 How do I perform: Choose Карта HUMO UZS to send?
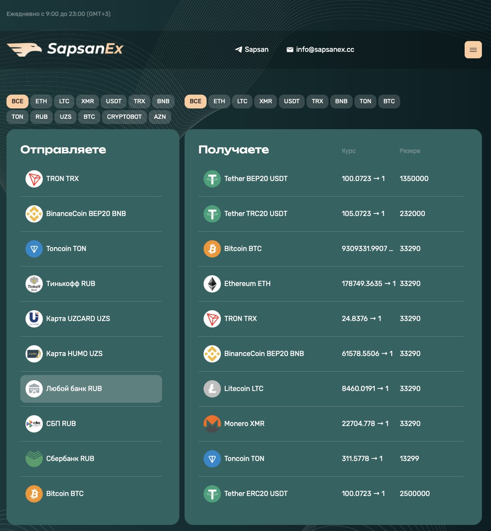[x=91, y=354]
